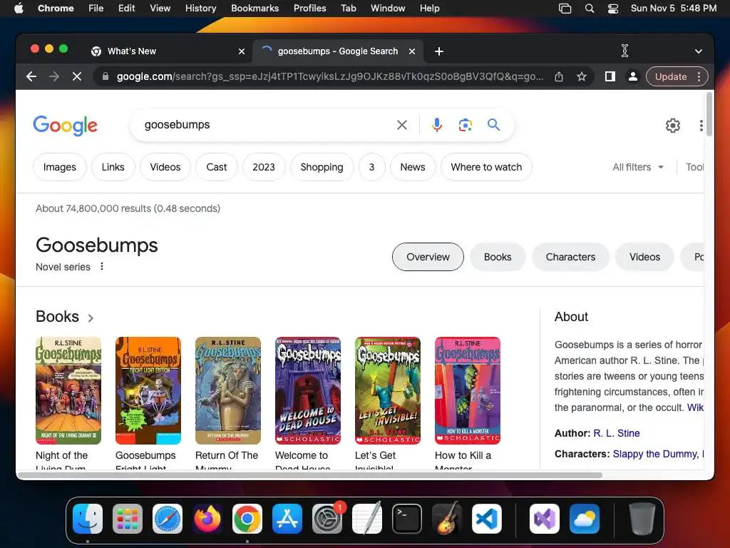Open Spotlight search in the menu bar
The height and width of the screenshot is (548, 730).
(x=590, y=9)
